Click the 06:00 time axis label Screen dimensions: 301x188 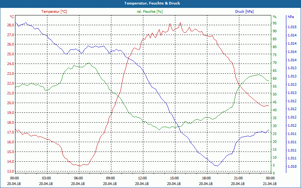pos(78,178)
